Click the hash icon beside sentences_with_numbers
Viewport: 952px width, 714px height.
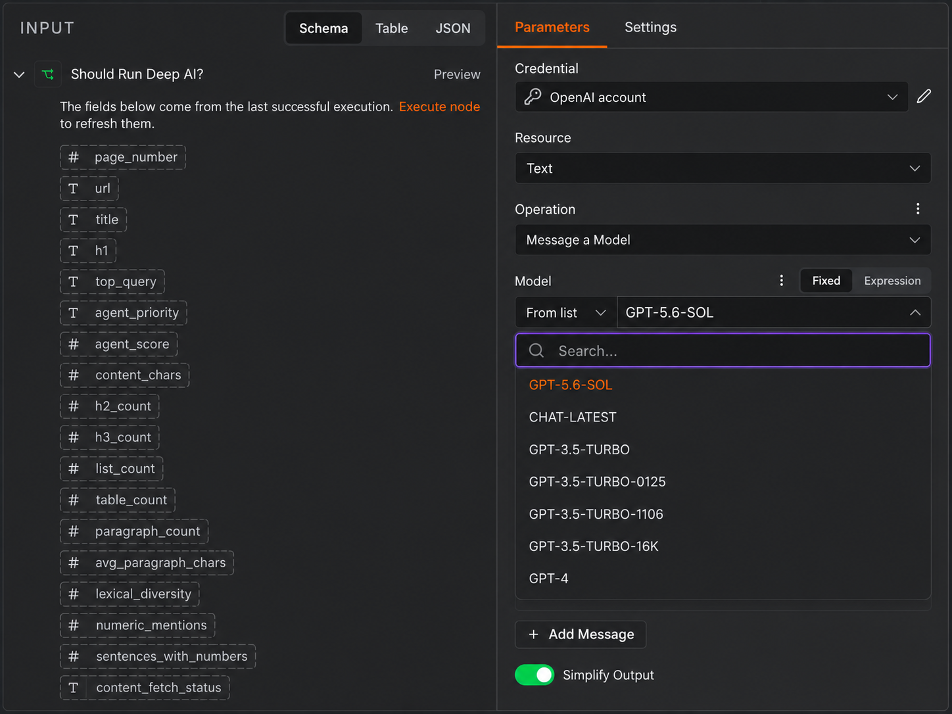74,656
